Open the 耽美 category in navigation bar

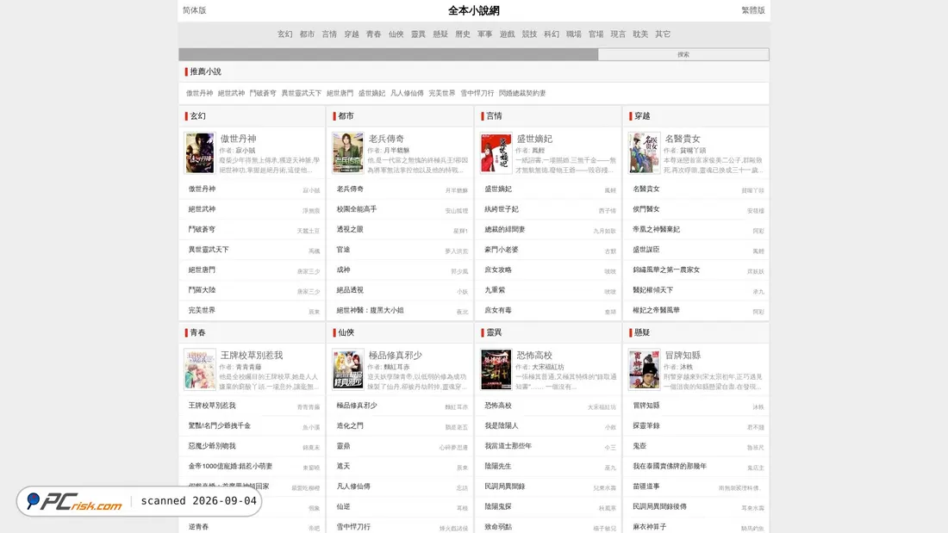coord(640,34)
